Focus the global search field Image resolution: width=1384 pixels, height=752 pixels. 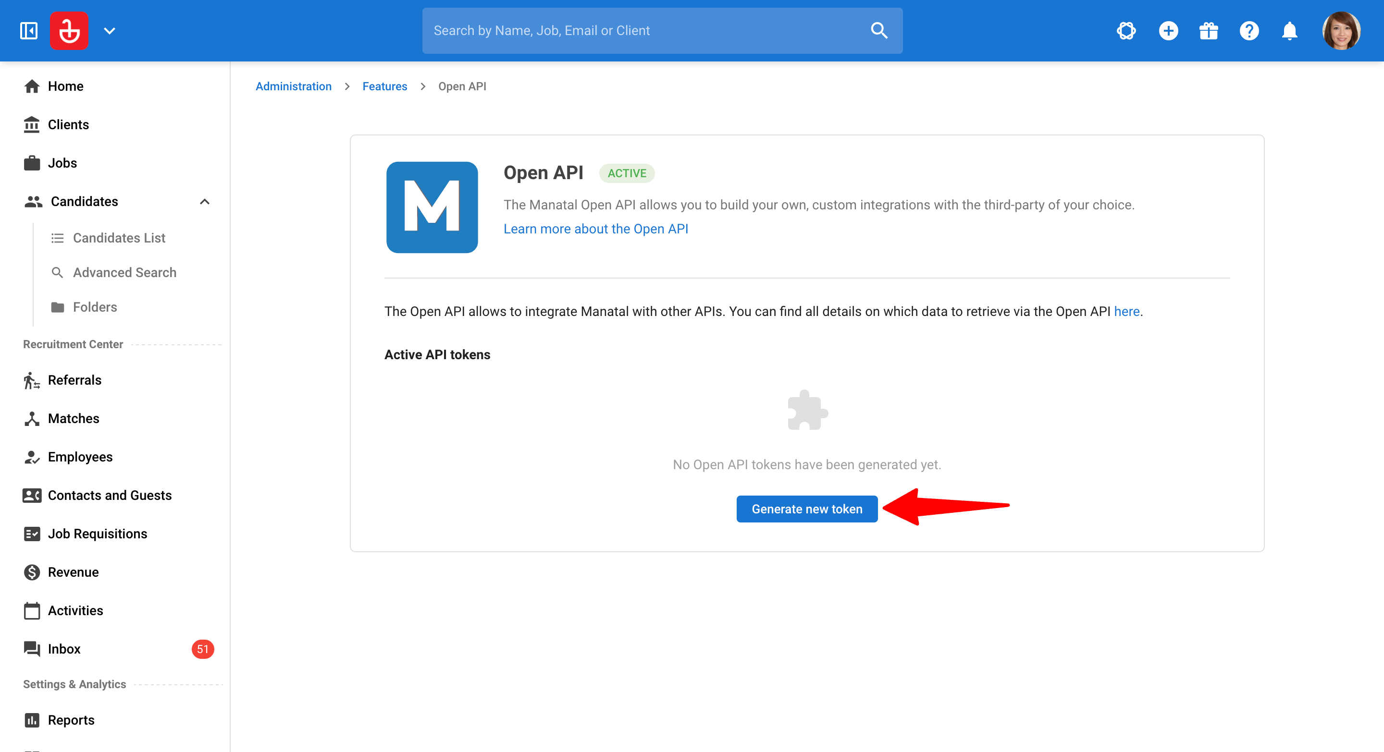662,31
